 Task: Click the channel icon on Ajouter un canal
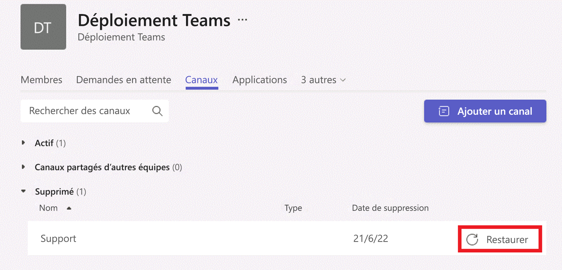click(444, 111)
